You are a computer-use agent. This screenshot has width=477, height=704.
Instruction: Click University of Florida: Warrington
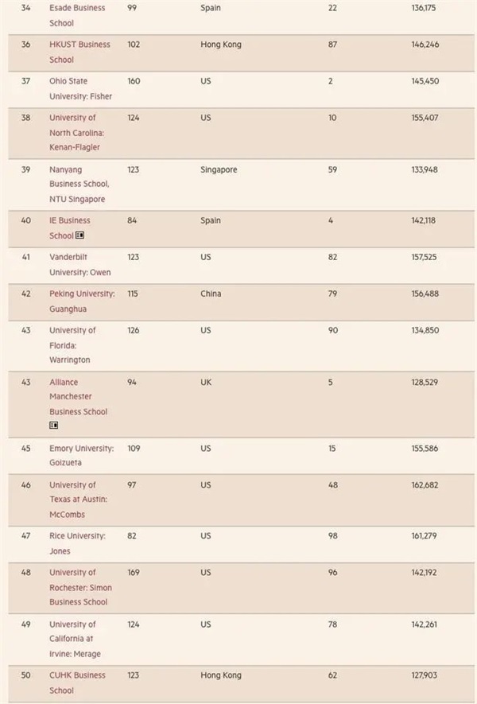click(x=72, y=344)
